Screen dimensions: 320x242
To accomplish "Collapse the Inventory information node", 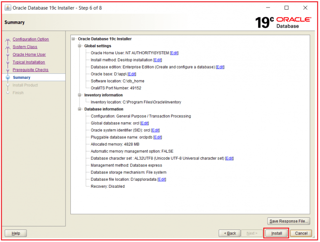I will 80,95.
